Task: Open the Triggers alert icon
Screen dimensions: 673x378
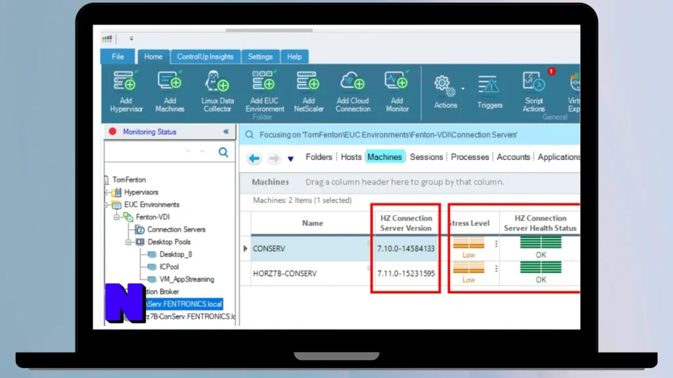Action: pyautogui.click(x=489, y=85)
